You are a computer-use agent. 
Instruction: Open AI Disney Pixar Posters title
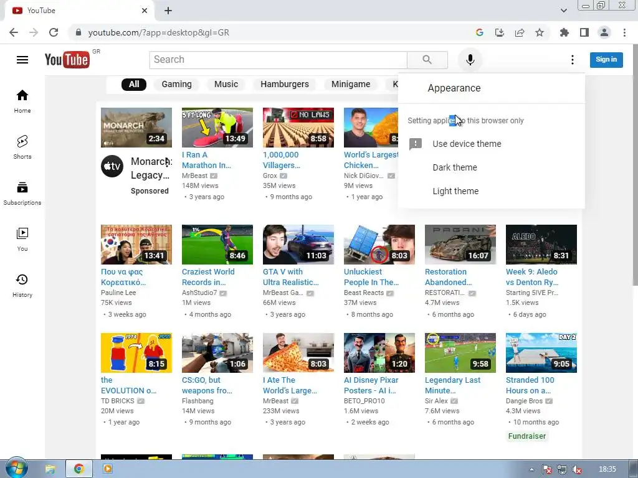click(x=371, y=385)
